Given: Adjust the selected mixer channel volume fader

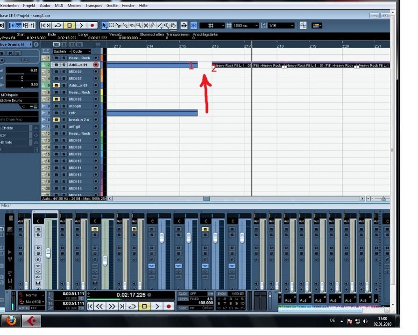Looking at the screenshot, I should click(48, 253).
